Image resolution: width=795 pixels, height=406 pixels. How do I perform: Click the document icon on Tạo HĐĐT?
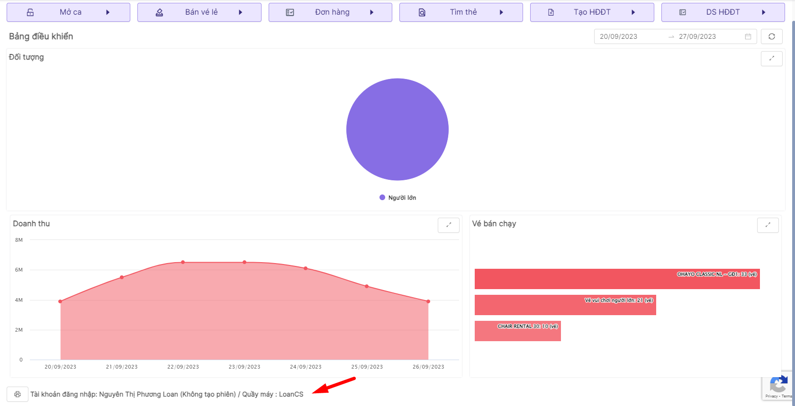551,12
